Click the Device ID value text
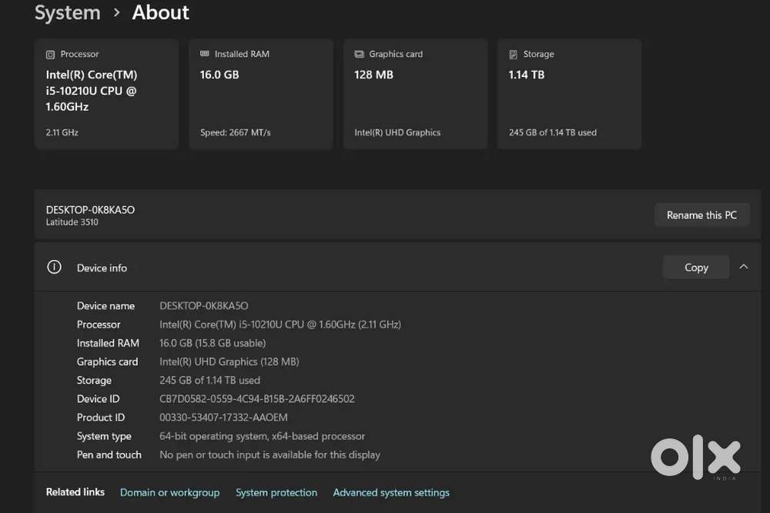The width and height of the screenshot is (770, 513). click(x=257, y=398)
